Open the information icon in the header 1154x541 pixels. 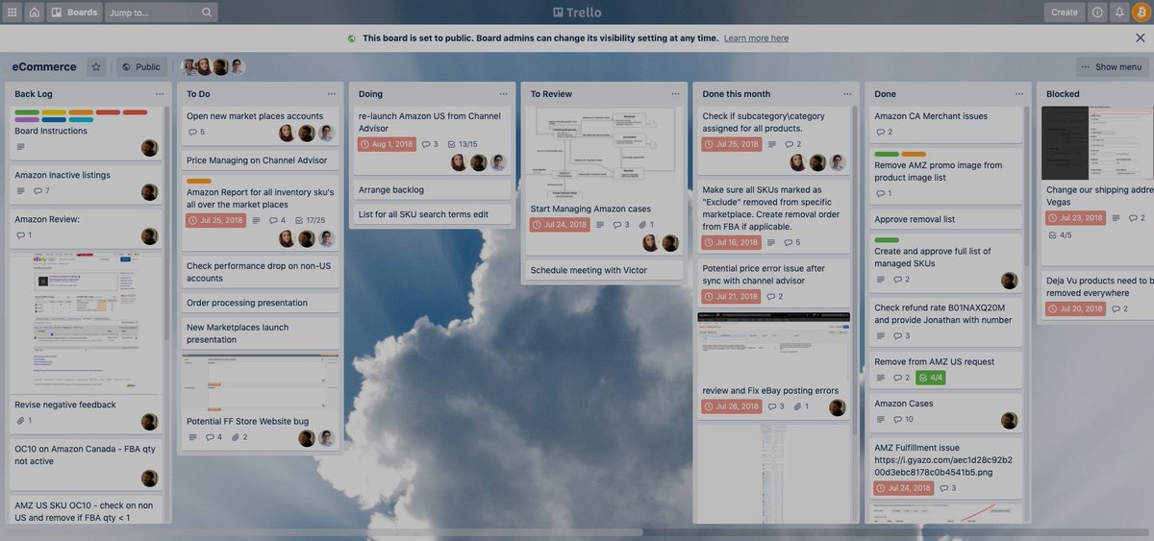tap(1097, 12)
